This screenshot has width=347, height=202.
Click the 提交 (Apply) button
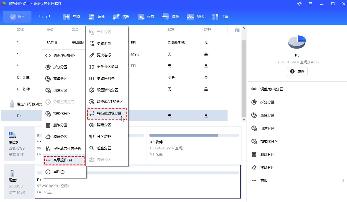coord(17,17)
